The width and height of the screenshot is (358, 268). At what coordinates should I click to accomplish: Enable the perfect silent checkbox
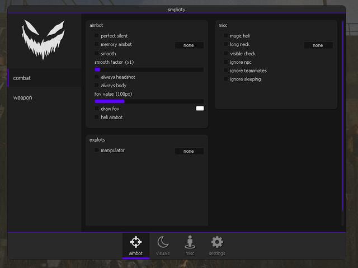point(97,36)
